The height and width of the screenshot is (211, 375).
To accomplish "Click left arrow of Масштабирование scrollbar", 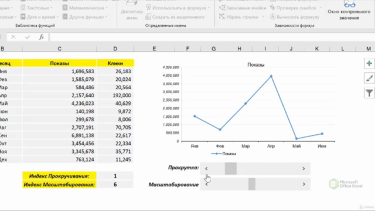I will [206, 184].
